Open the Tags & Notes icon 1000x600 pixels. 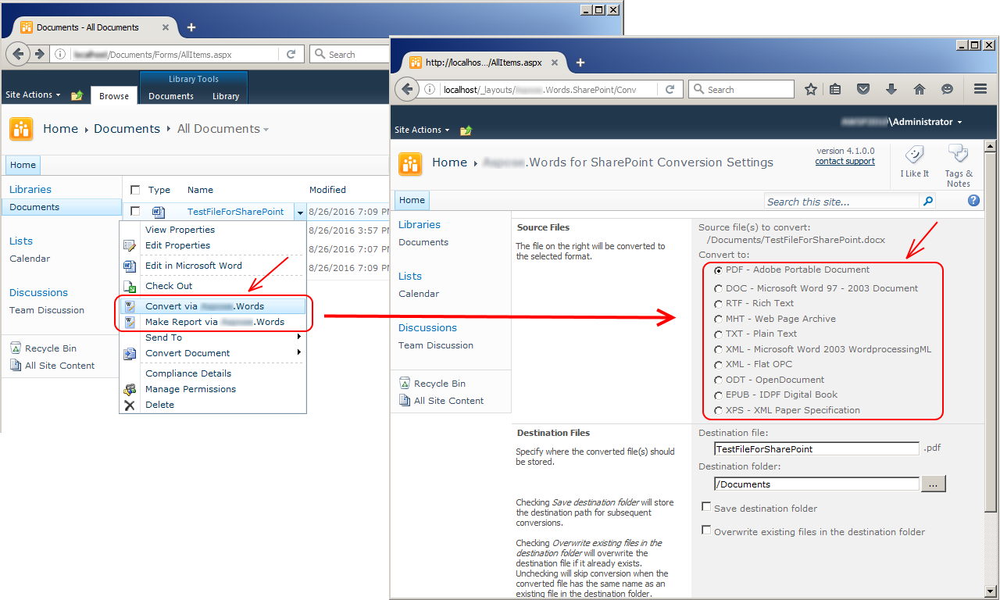(958, 155)
